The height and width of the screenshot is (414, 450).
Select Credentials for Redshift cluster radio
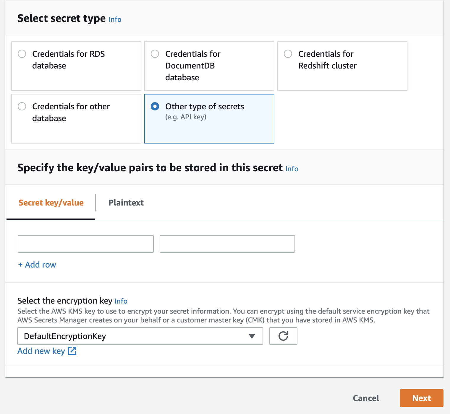tap(288, 54)
